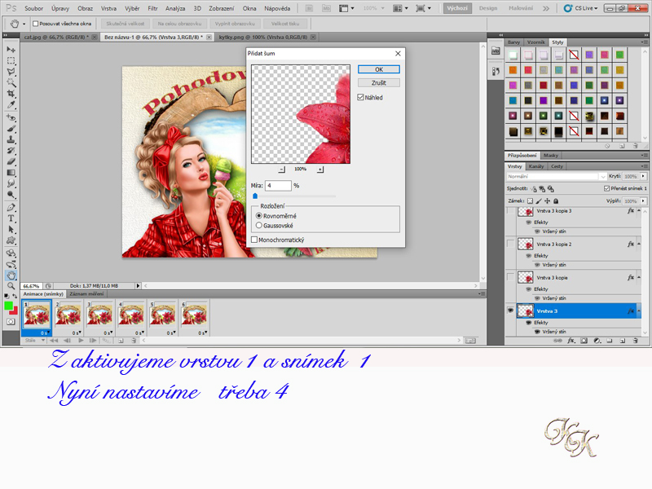Hide the Vrstva 3 layer
This screenshot has width=652, height=489.
point(510,311)
